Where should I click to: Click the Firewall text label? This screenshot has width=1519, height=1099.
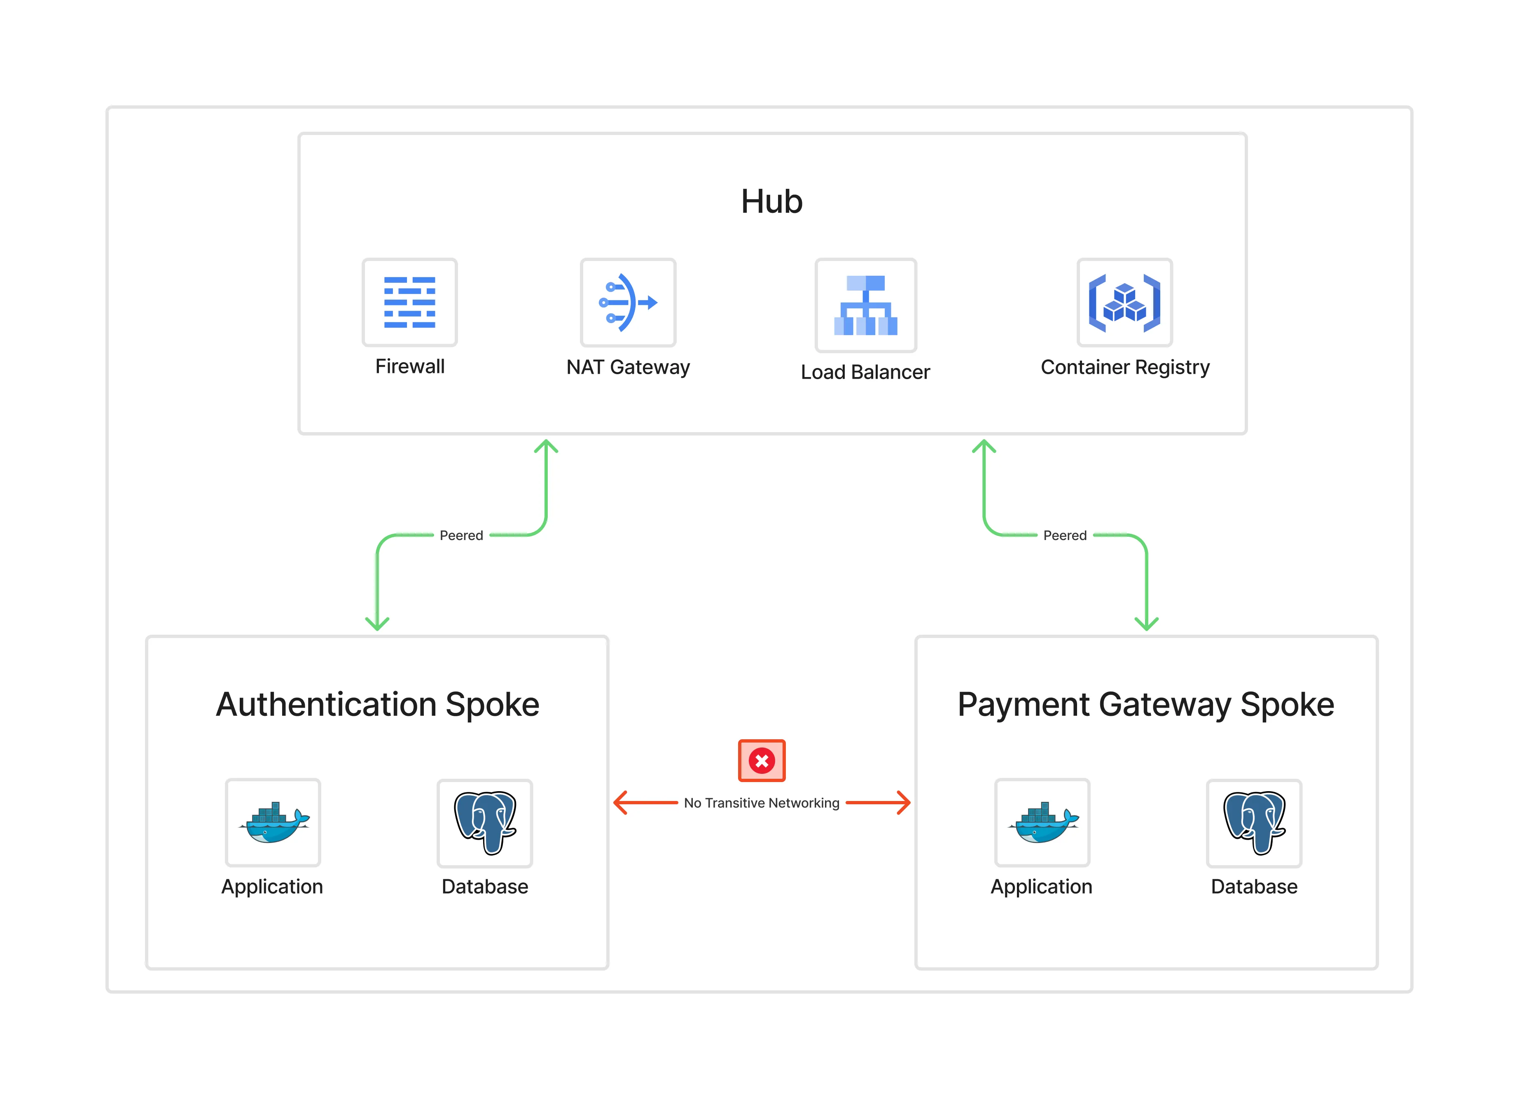(x=409, y=367)
